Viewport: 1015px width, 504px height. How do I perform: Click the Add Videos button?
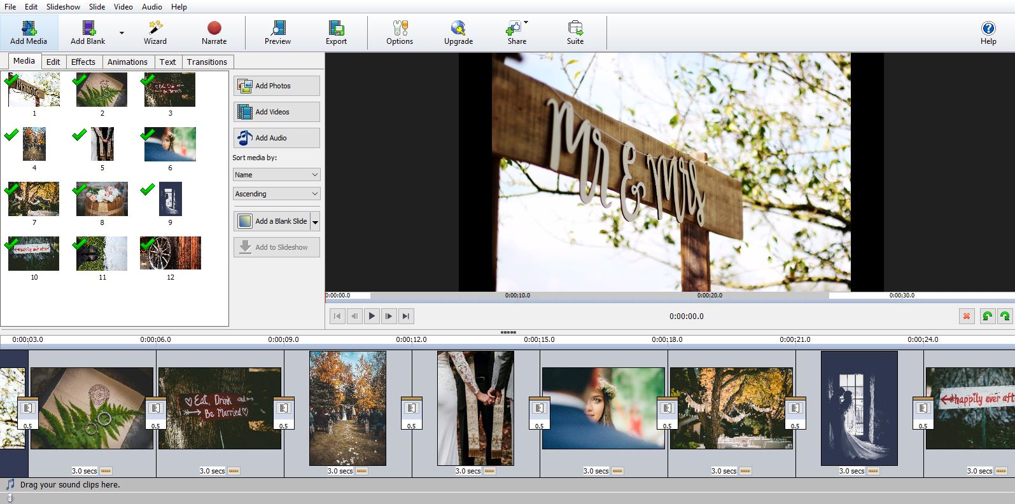pos(276,112)
